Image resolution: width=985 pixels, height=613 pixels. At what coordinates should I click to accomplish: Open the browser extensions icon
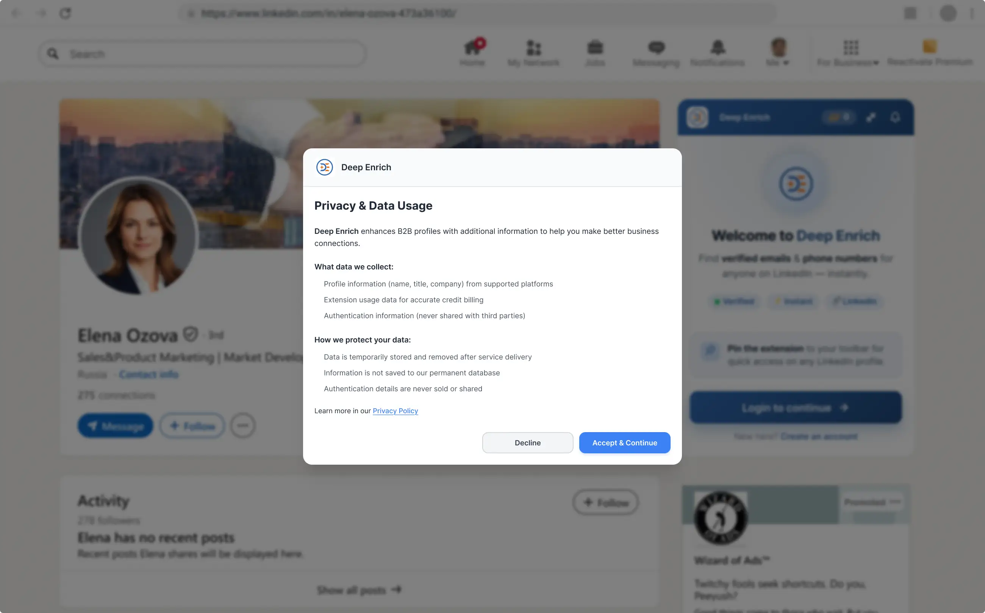tap(910, 13)
